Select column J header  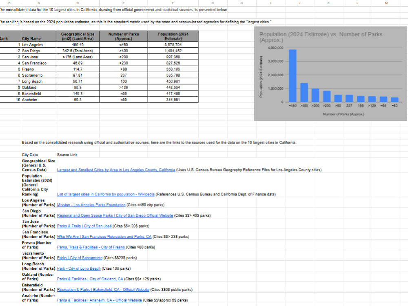tap(299, 3)
